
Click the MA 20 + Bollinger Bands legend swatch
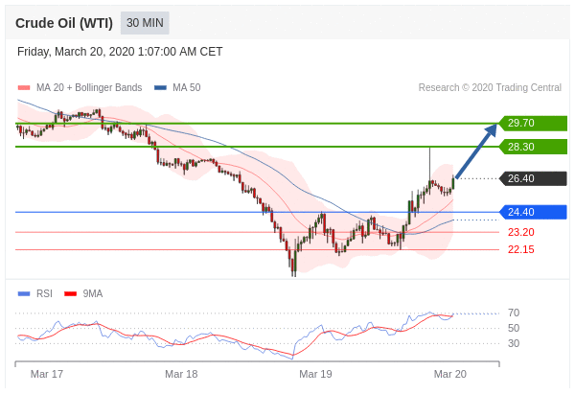[x=24, y=87]
